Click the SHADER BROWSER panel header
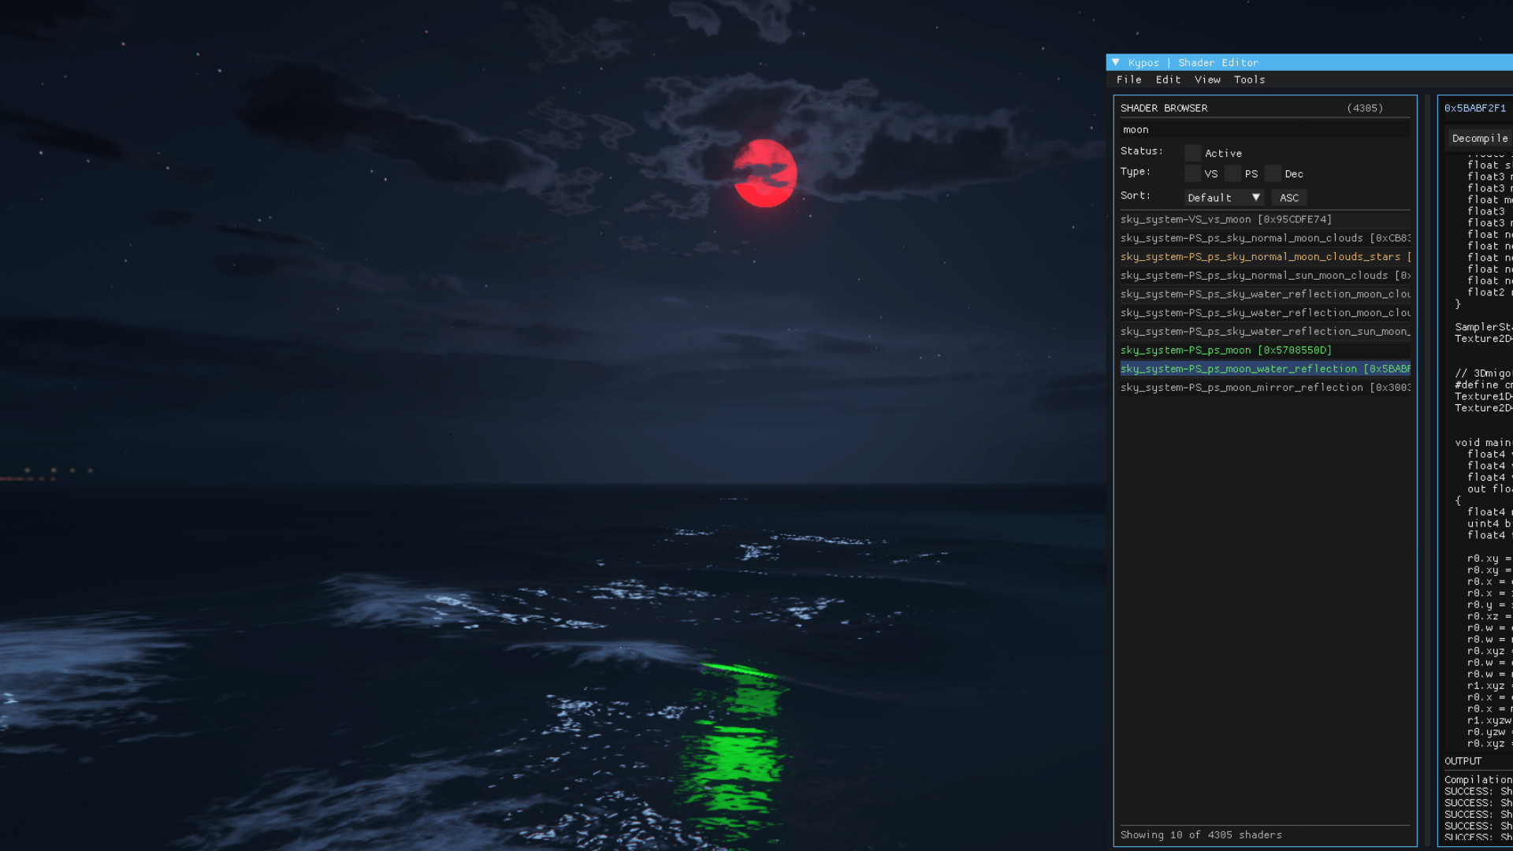 click(x=1163, y=108)
